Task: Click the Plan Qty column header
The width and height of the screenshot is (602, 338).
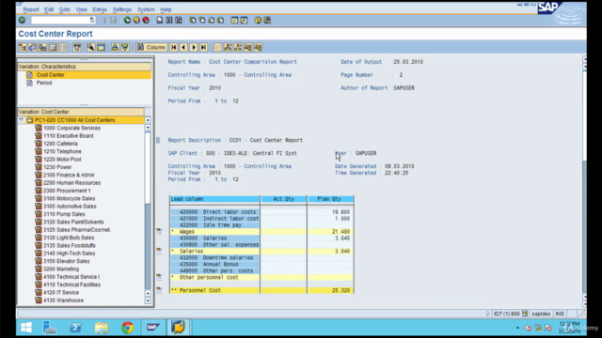Action: click(x=330, y=199)
